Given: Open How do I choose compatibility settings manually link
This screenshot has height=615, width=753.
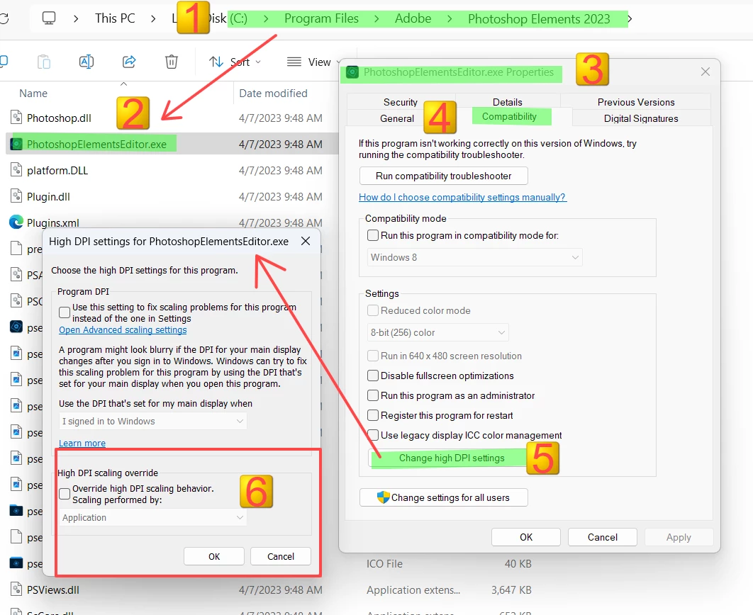Looking at the screenshot, I should pos(462,197).
